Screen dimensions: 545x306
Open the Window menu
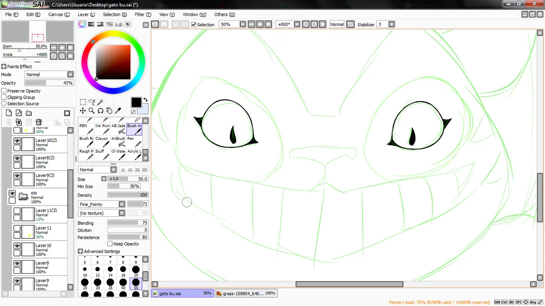click(194, 14)
